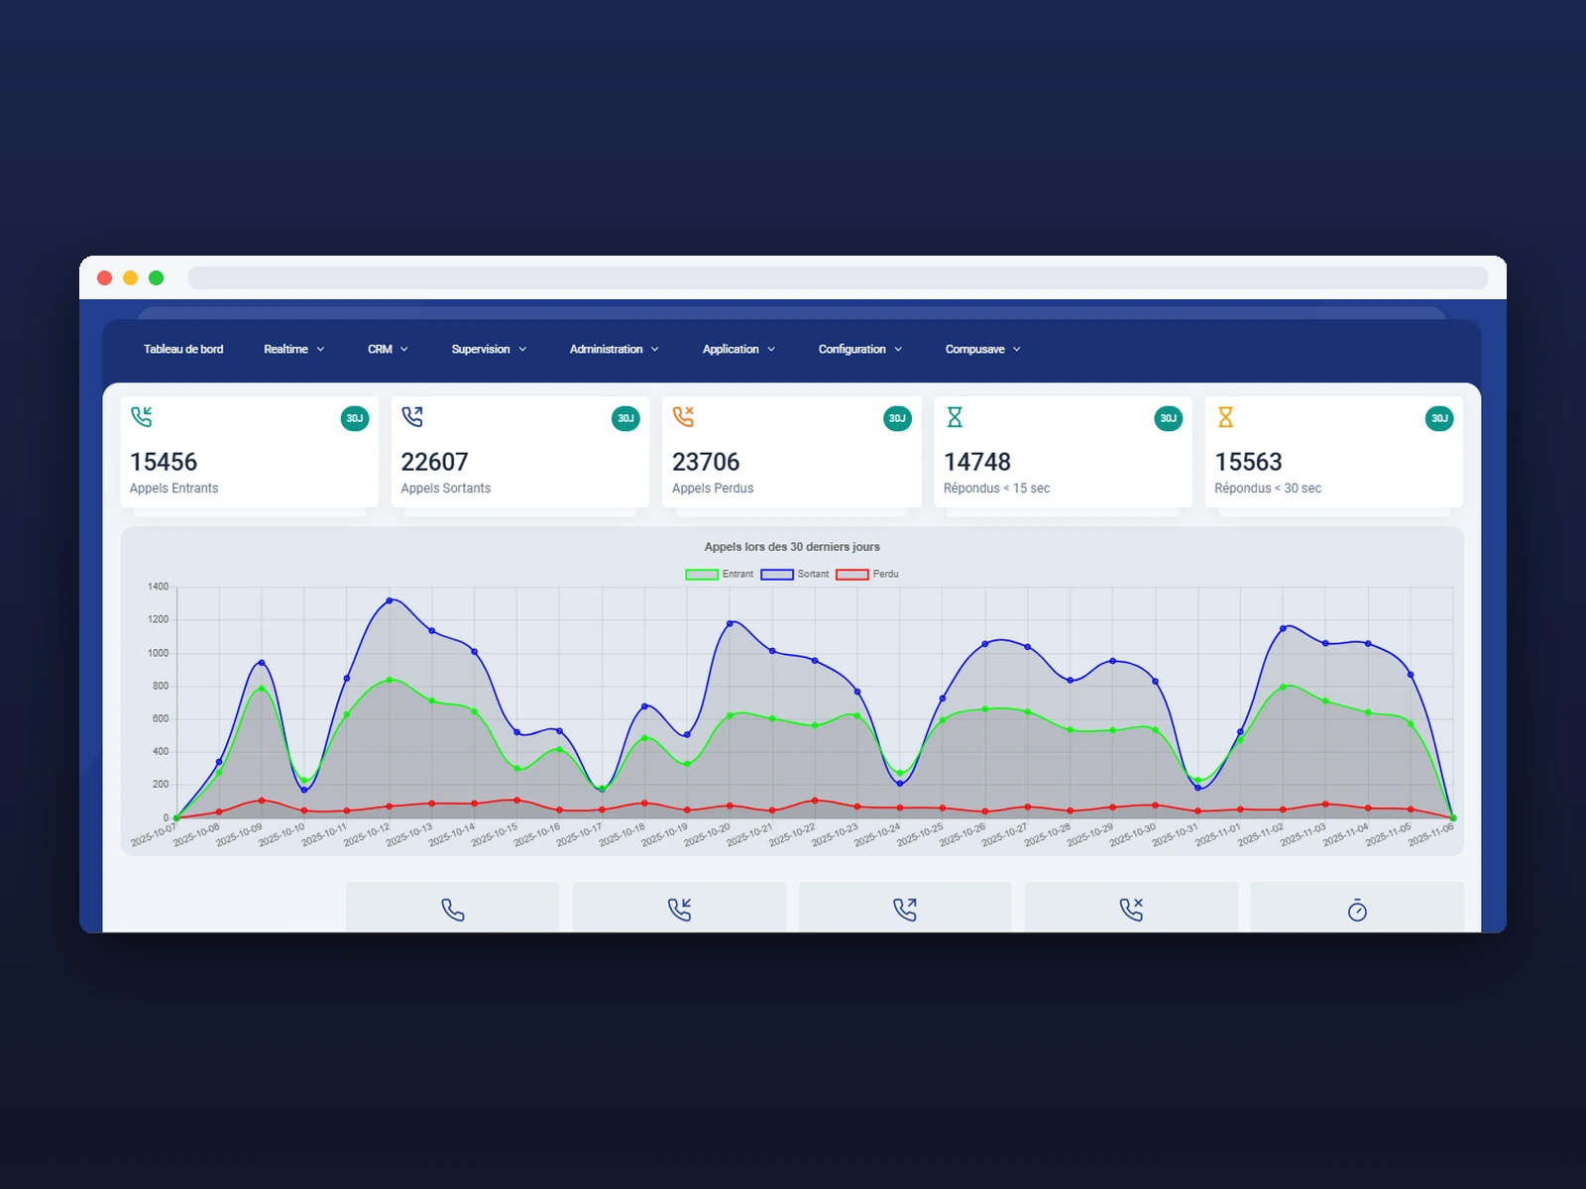The width and height of the screenshot is (1586, 1189).
Task: Click the orange hourglass icon on Répondus < 30 sec card
Action: pyautogui.click(x=1225, y=417)
